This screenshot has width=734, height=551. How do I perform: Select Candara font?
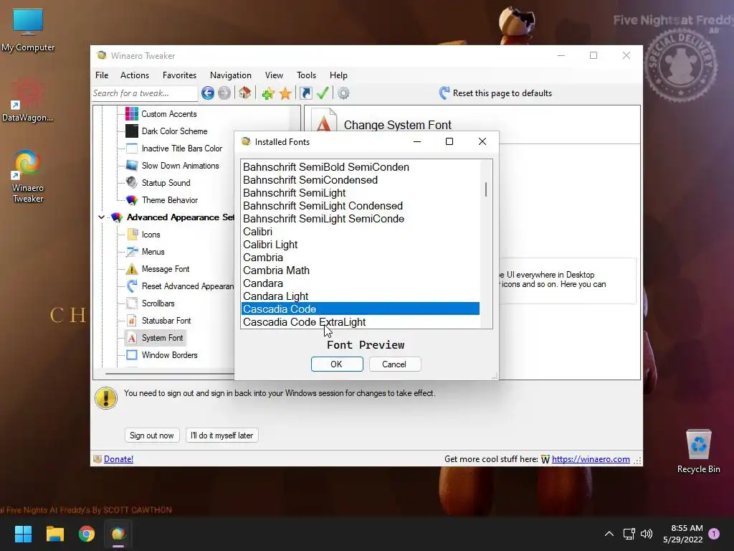(360, 283)
